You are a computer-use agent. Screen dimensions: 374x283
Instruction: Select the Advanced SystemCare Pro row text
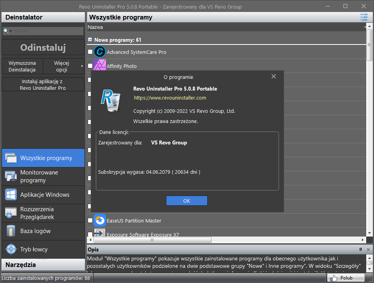coord(136,52)
